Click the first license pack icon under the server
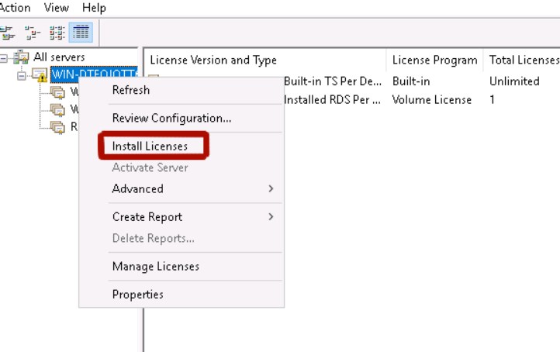Viewport: 560px width, 352px height. point(57,92)
